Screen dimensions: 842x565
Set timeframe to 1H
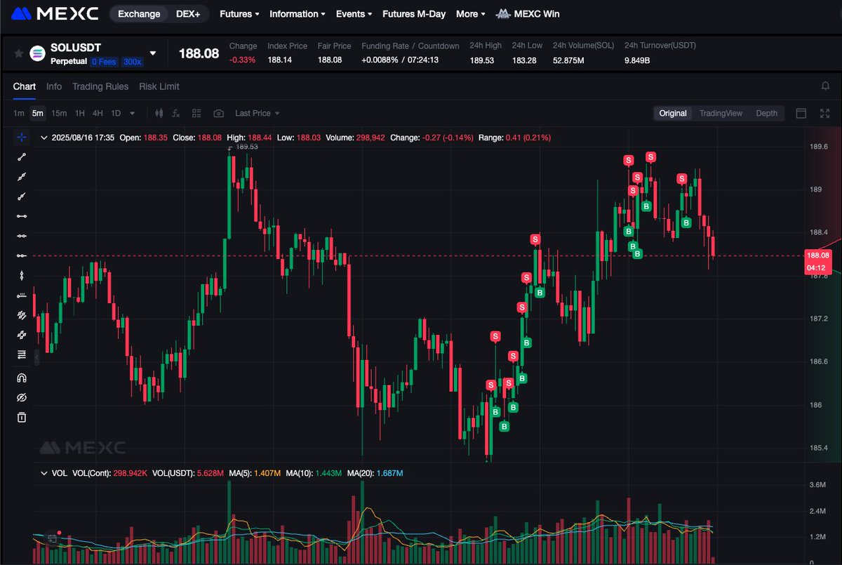pos(80,113)
